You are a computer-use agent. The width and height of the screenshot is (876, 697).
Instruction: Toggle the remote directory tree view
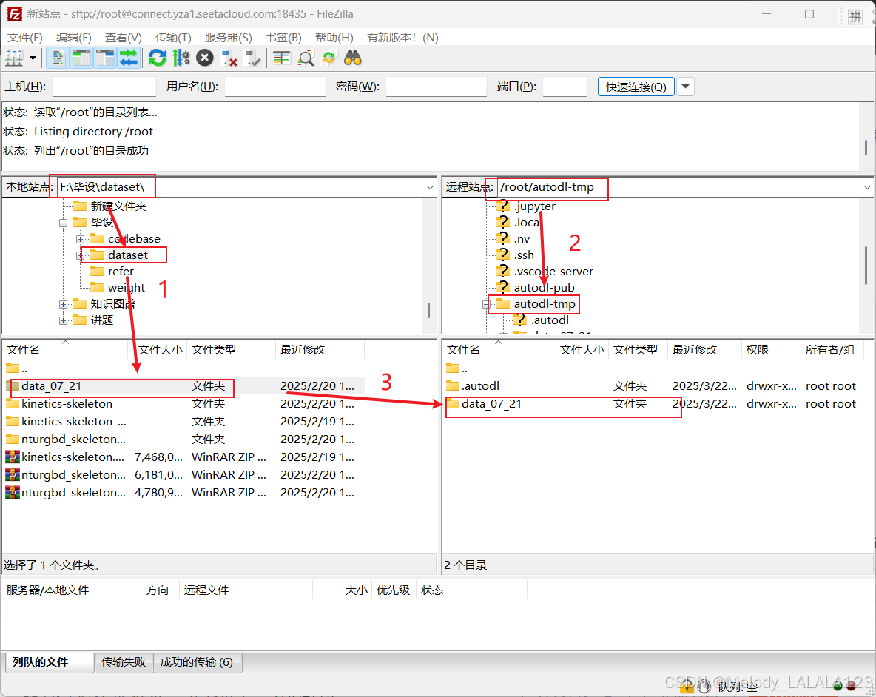105,58
